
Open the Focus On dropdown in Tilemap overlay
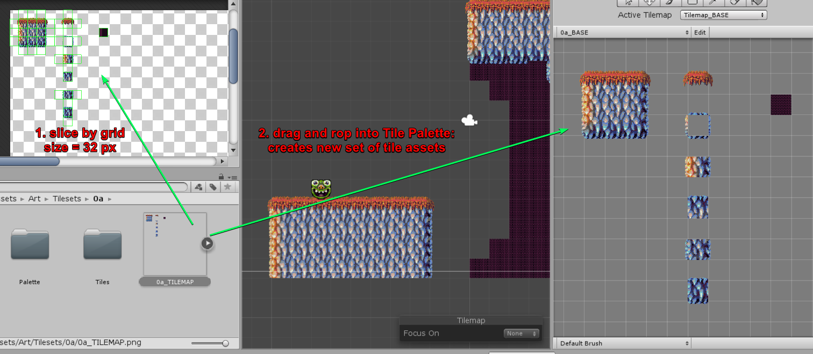click(520, 333)
